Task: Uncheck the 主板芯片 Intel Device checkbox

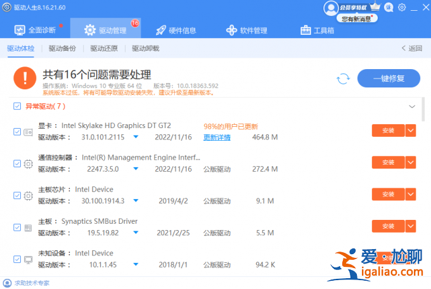Action: click(17, 195)
